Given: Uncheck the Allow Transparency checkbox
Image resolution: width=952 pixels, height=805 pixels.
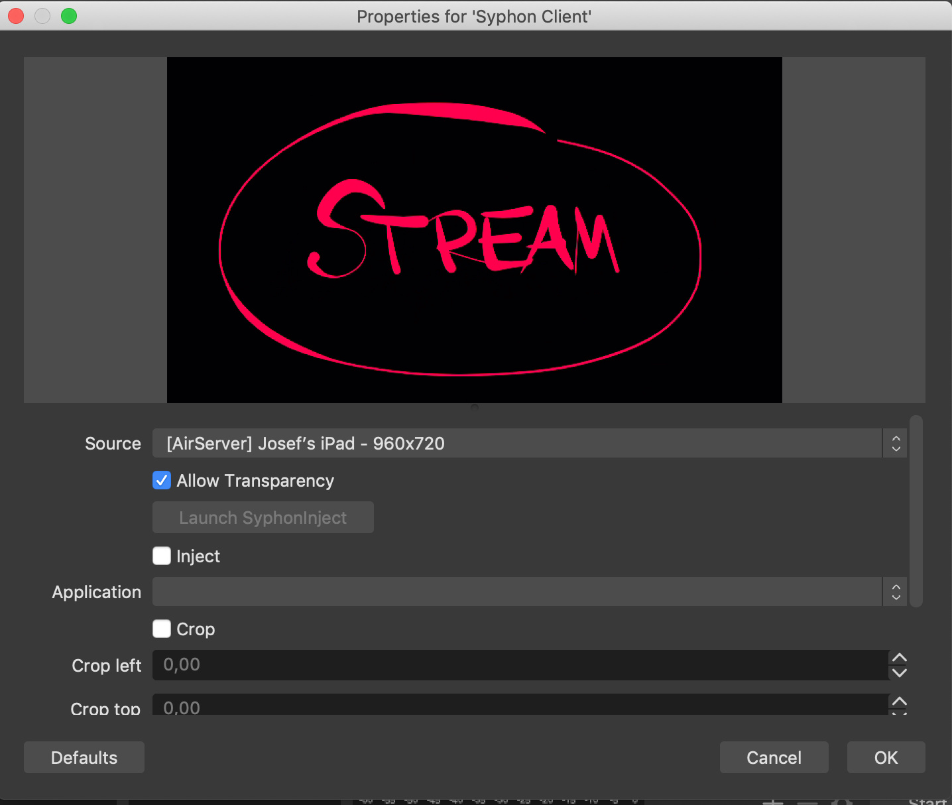Looking at the screenshot, I should click(x=162, y=481).
